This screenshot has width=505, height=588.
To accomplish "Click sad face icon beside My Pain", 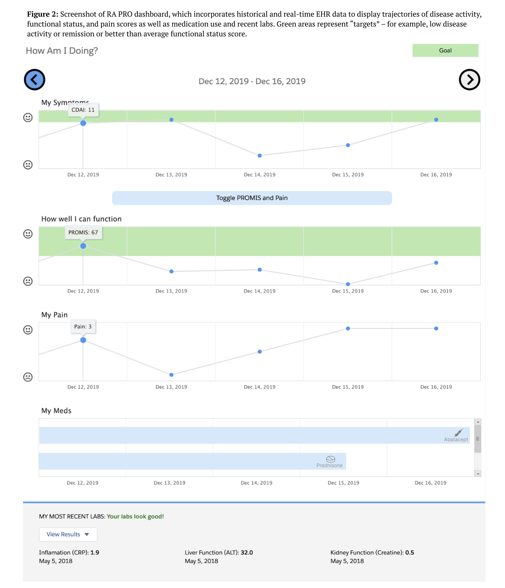I will (28, 377).
